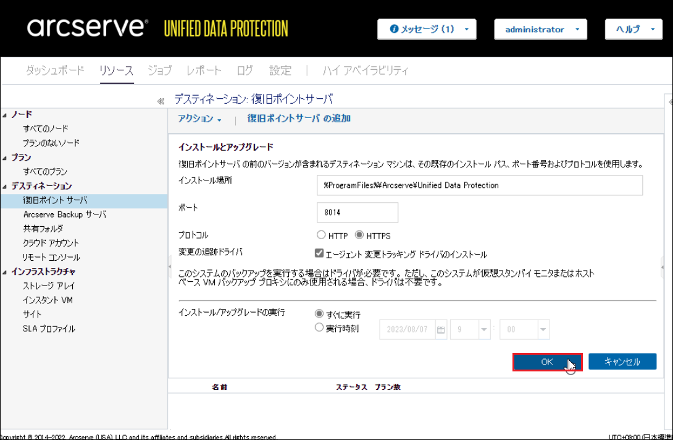Select Arcserve Backup サーバ in the sidebar
Image resolution: width=673 pixels, height=440 pixels.
click(x=64, y=214)
